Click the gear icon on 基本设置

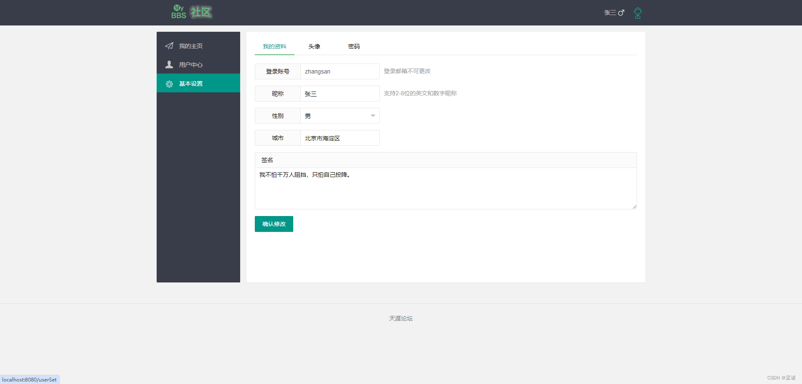click(x=169, y=84)
